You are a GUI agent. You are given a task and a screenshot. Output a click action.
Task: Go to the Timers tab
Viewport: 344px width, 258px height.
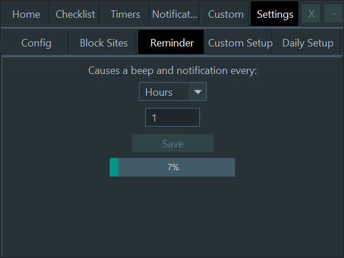point(125,14)
